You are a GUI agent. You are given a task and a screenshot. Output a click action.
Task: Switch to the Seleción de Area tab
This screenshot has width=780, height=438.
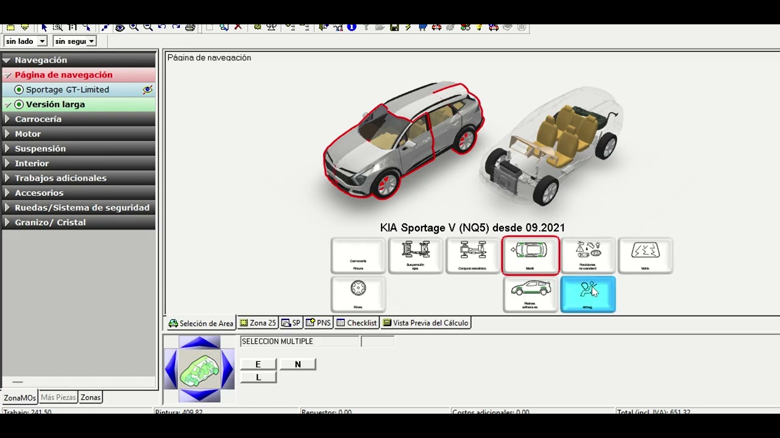point(200,323)
